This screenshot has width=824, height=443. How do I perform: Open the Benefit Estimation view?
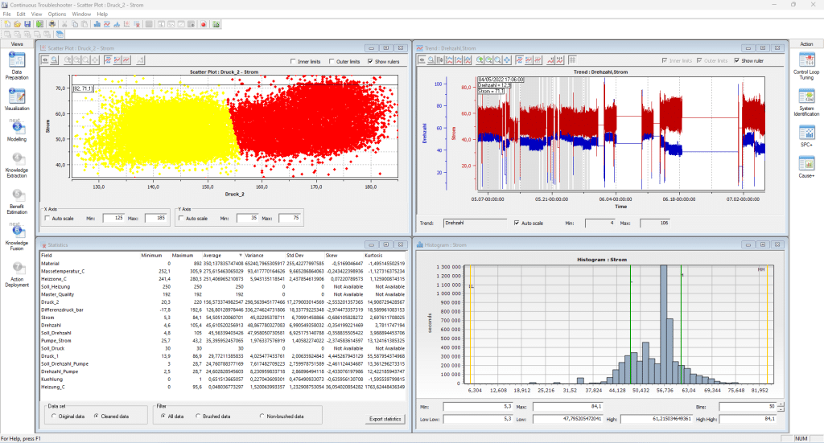pos(17,198)
